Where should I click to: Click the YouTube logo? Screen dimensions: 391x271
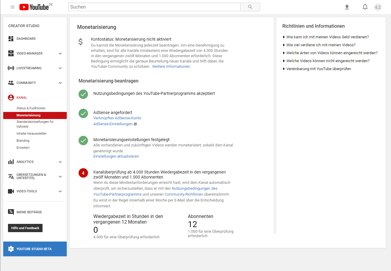coord(34,7)
